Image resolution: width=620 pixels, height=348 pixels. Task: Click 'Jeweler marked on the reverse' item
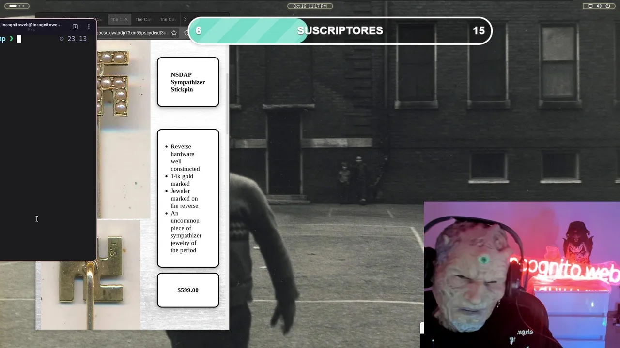pos(184,198)
